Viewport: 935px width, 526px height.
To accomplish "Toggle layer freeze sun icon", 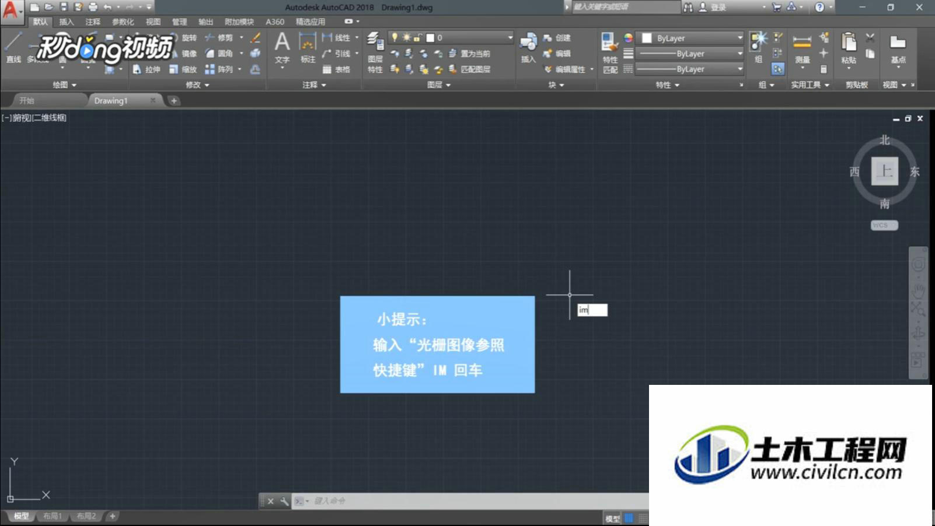I will (406, 38).
